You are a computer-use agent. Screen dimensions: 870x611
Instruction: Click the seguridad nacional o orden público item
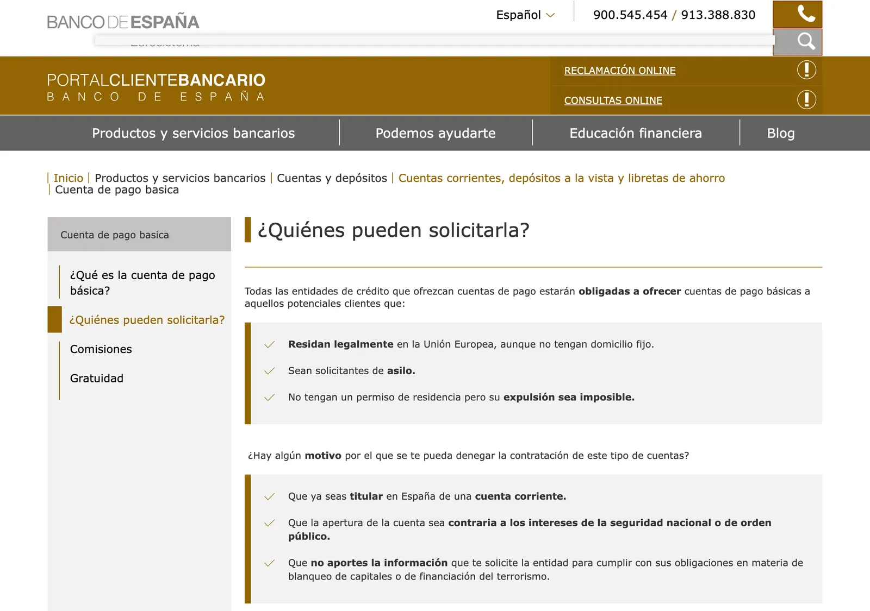pos(530,530)
